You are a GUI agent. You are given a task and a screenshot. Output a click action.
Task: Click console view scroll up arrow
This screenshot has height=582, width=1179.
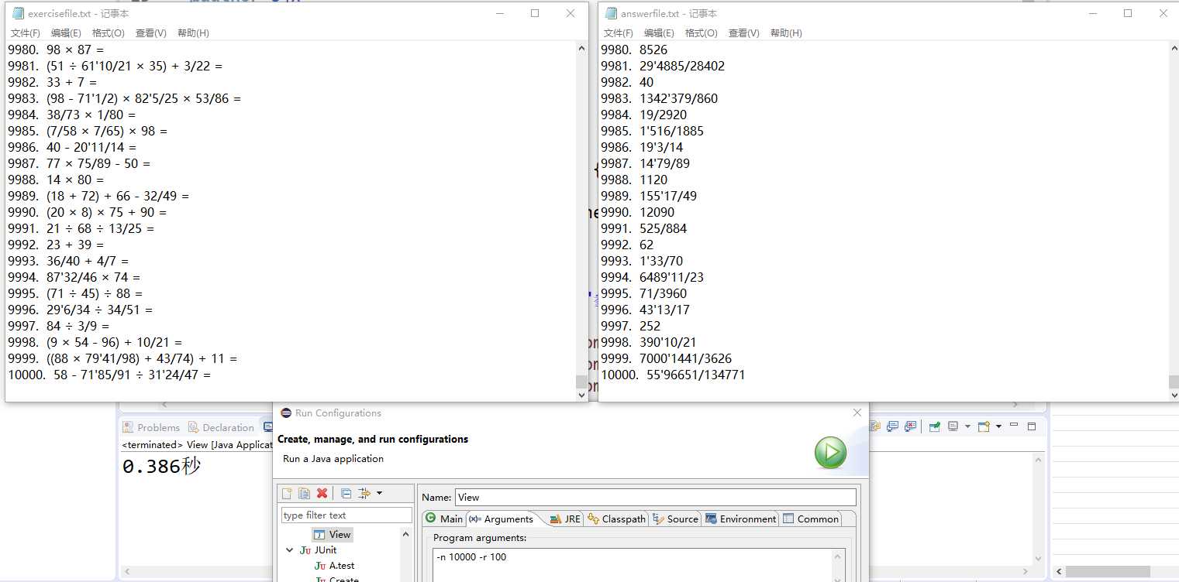coord(1039,459)
